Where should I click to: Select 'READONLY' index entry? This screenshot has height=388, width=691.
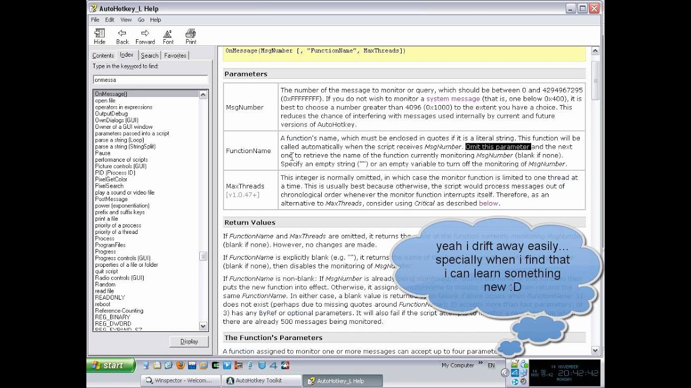110,297
